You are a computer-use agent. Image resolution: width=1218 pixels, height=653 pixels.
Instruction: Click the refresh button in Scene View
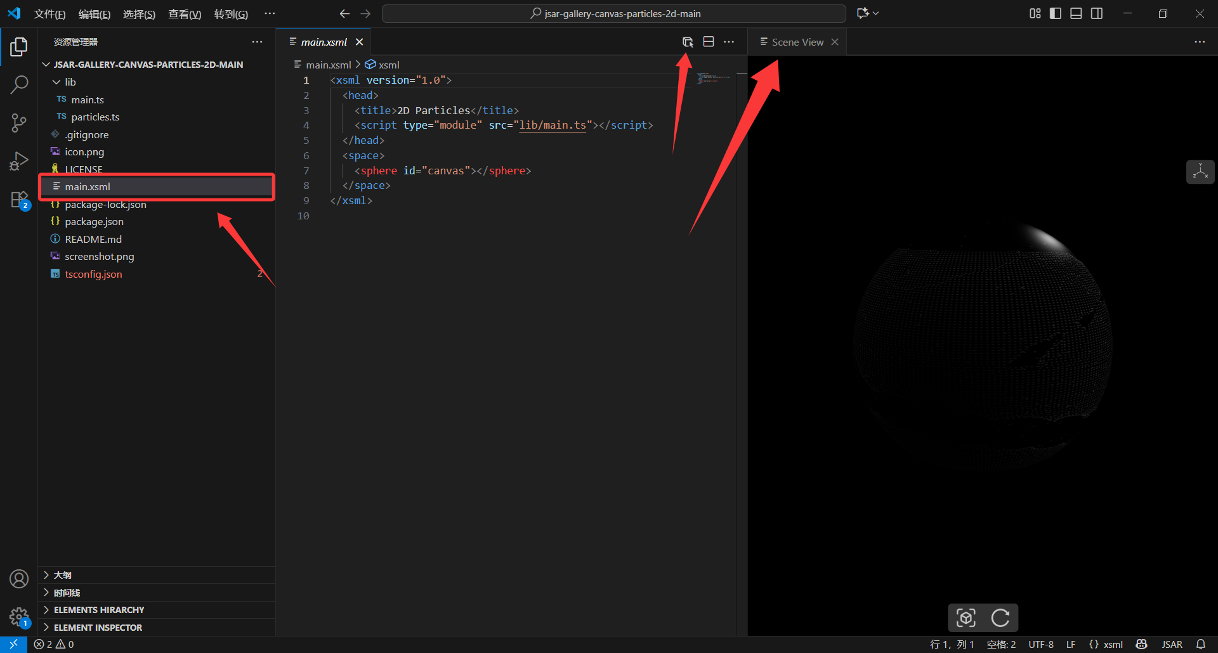tap(1000, 617)
